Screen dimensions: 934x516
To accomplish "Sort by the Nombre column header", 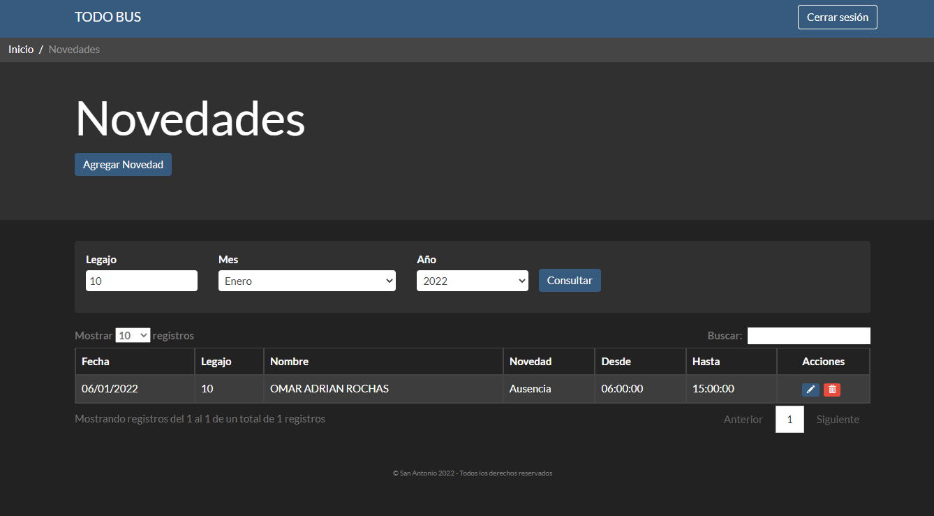I will click(383, 362).
